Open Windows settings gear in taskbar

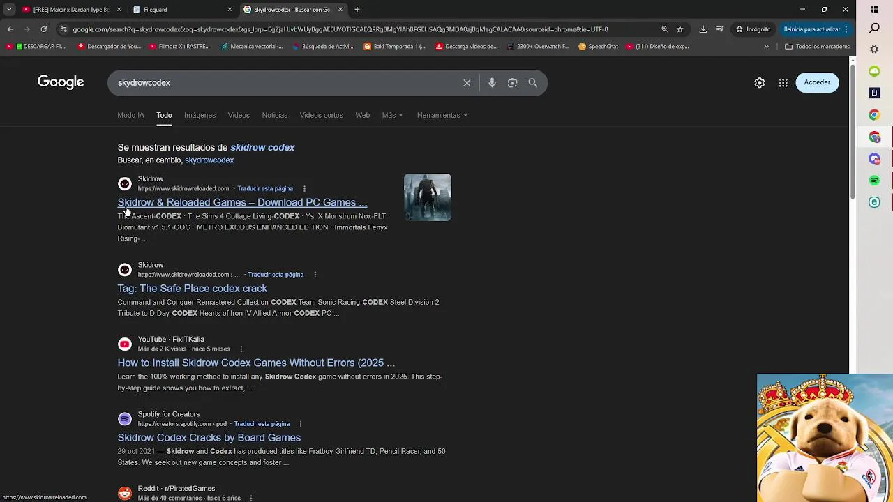[x=874, y=50]
